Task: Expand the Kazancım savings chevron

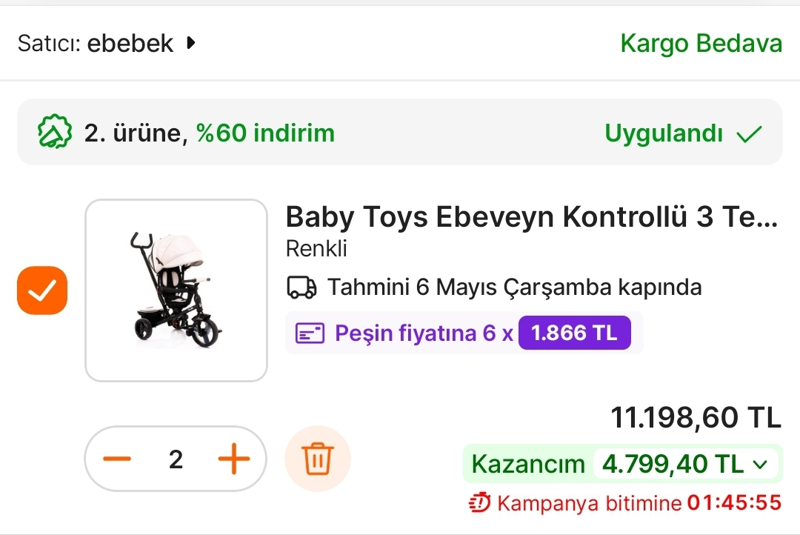Action: [x=759, y=465]
